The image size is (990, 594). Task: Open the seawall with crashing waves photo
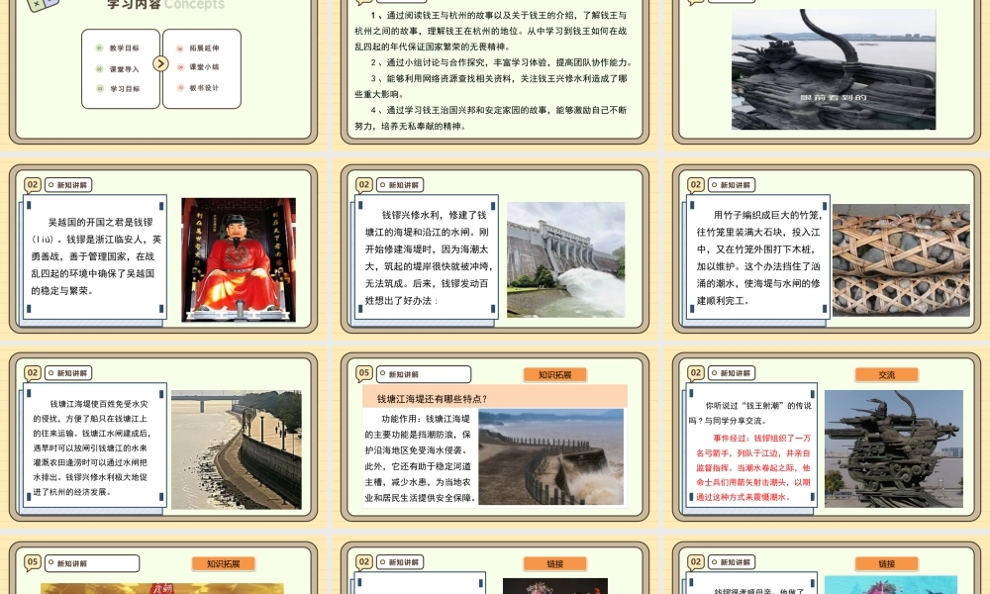(x=551, y=456)
